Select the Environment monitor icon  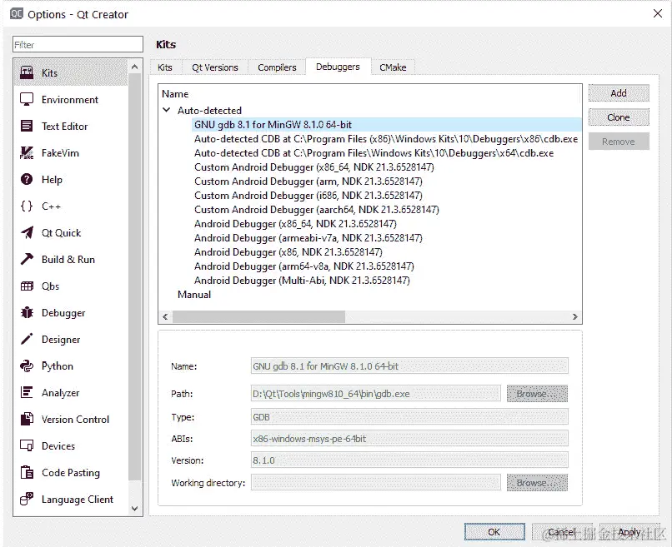tap(27, 99)
